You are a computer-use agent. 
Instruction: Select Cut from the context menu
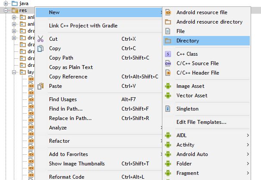click(x=99, y=39)
